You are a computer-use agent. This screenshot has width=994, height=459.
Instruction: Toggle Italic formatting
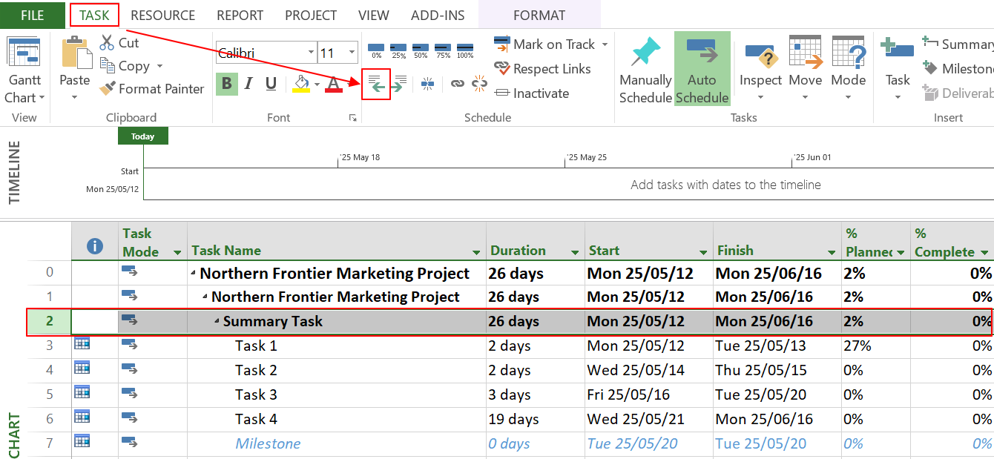pyautogui.click(x=249, y=83)
